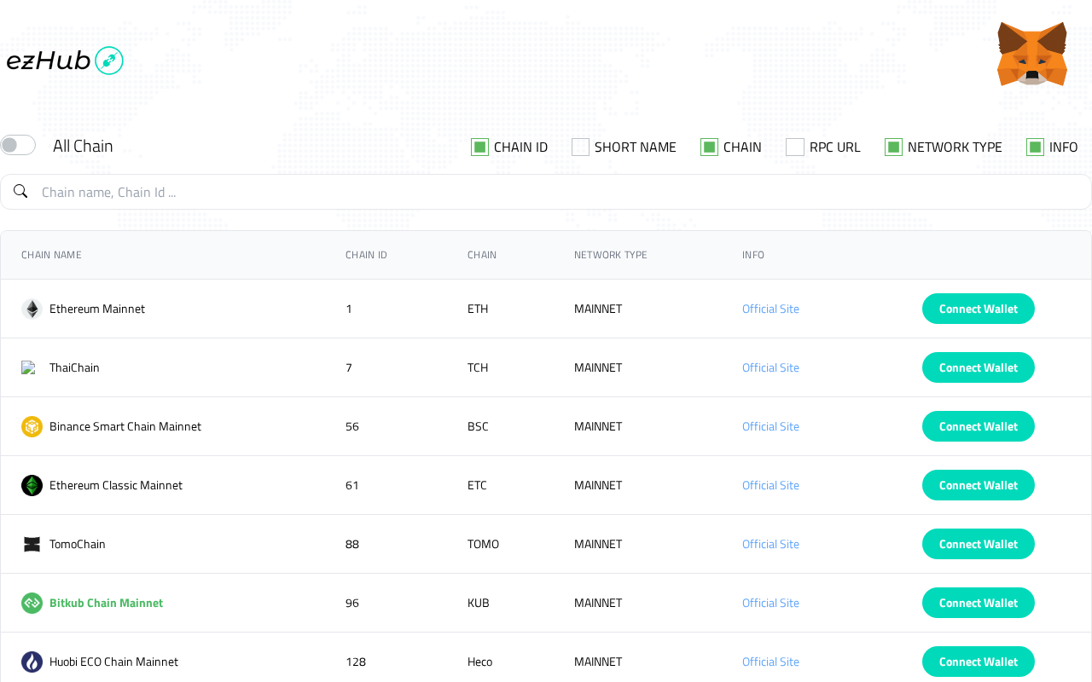Open Official Site link for Bitkub Chain
The height and width of the screenshot is (682, 1092).
click(x=770, y=603)
